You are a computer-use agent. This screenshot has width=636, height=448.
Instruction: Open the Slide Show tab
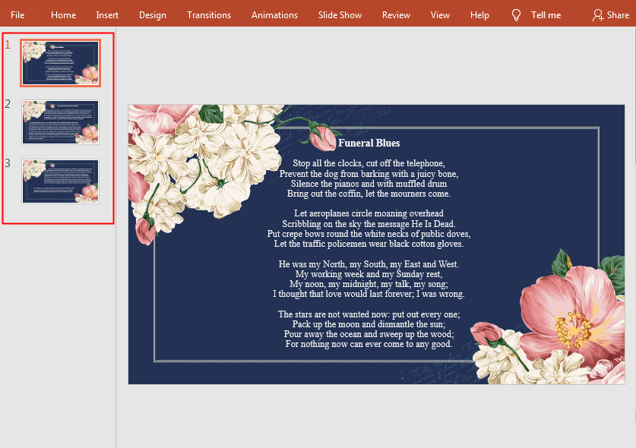click(340, 15)
